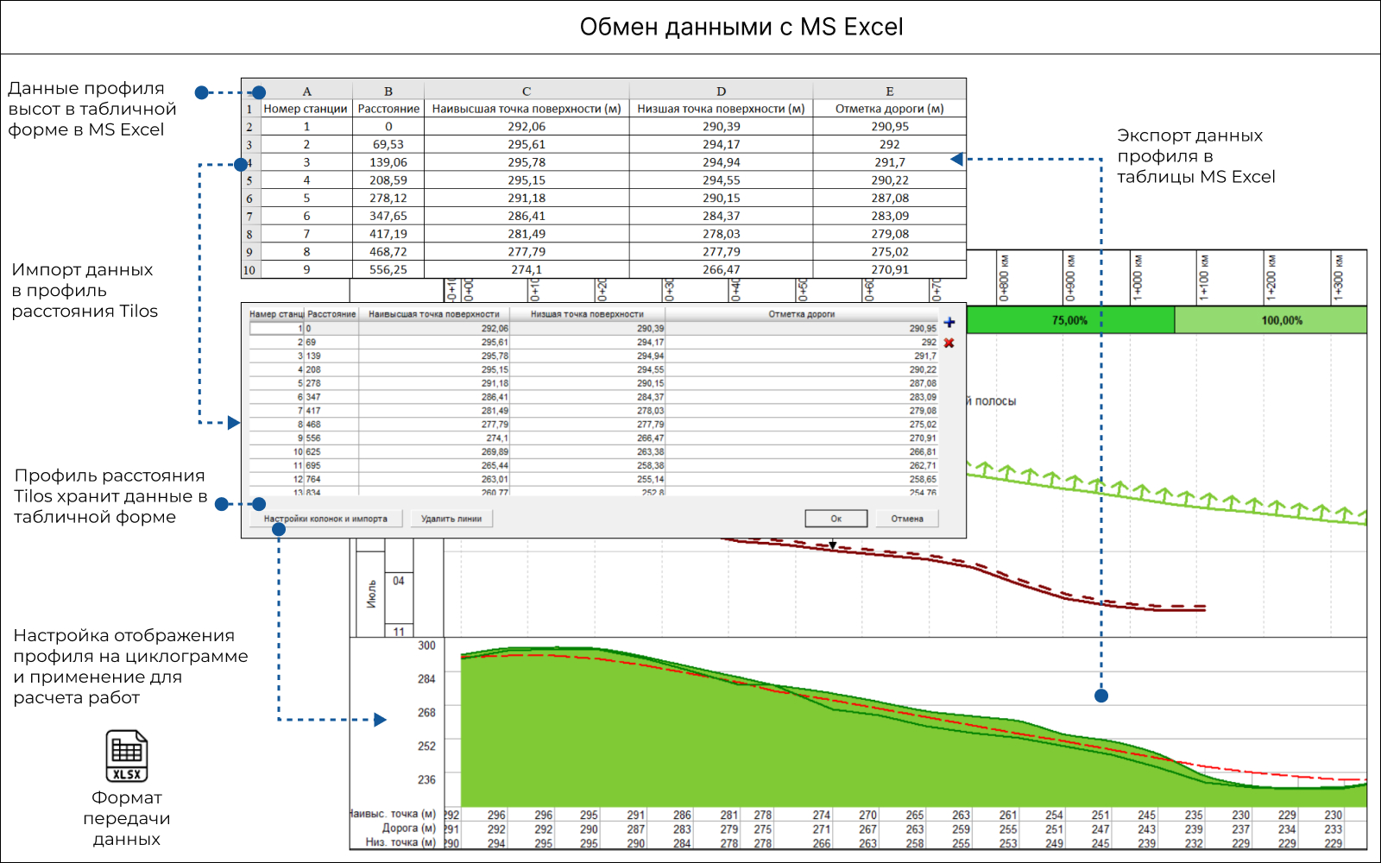Click dialog column header 'Наивысшая точка поверхности'
1381x863 pixels.
[434, 314]
